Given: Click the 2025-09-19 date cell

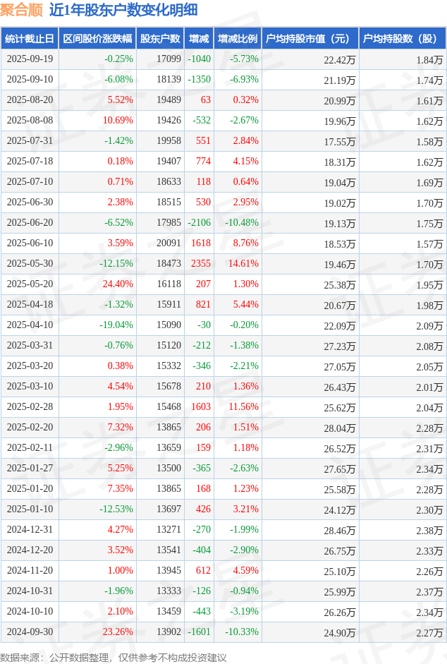Looking at the screenshot, I should 30,59.
